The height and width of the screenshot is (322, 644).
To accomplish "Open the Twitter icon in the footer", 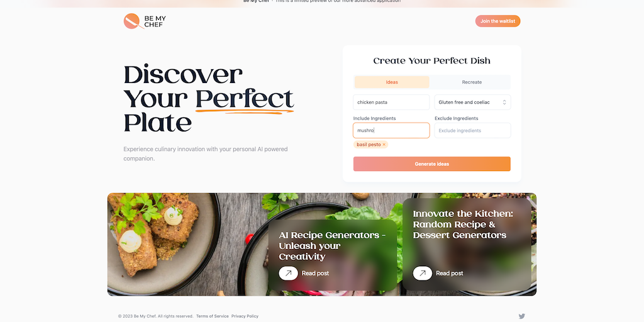I will (521, 316).
